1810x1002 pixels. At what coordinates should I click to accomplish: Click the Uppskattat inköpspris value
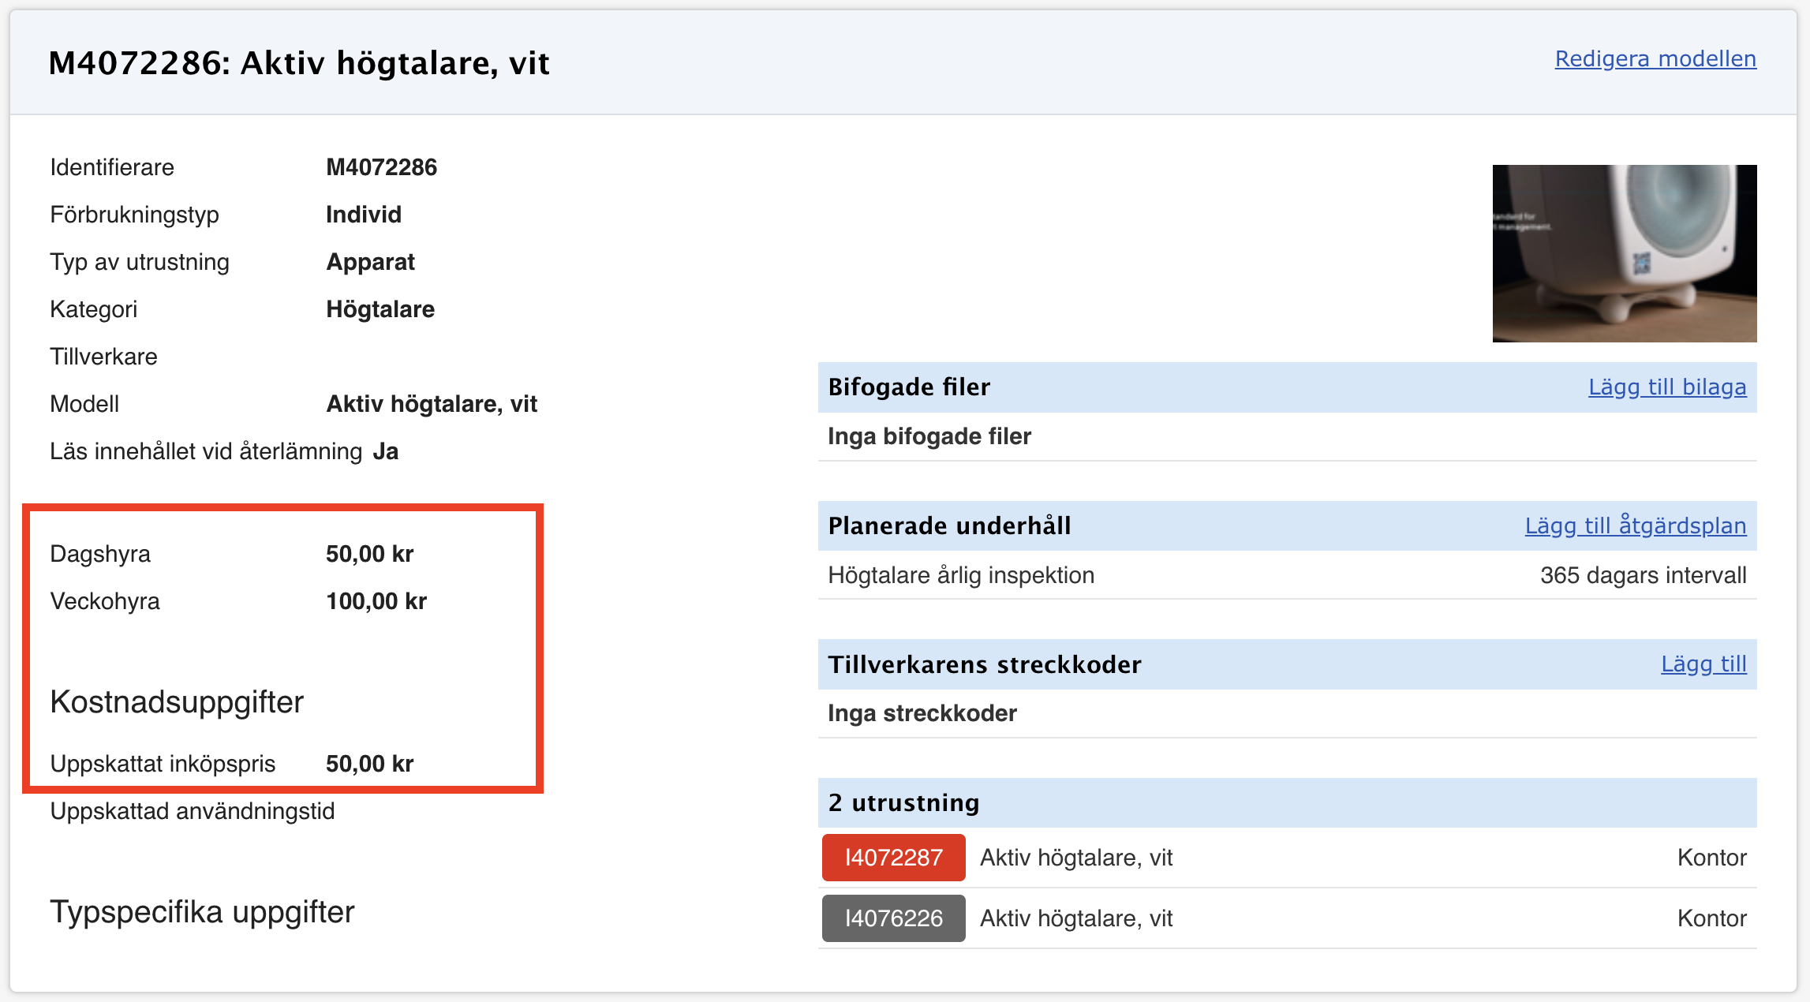[x=369, y=764]
